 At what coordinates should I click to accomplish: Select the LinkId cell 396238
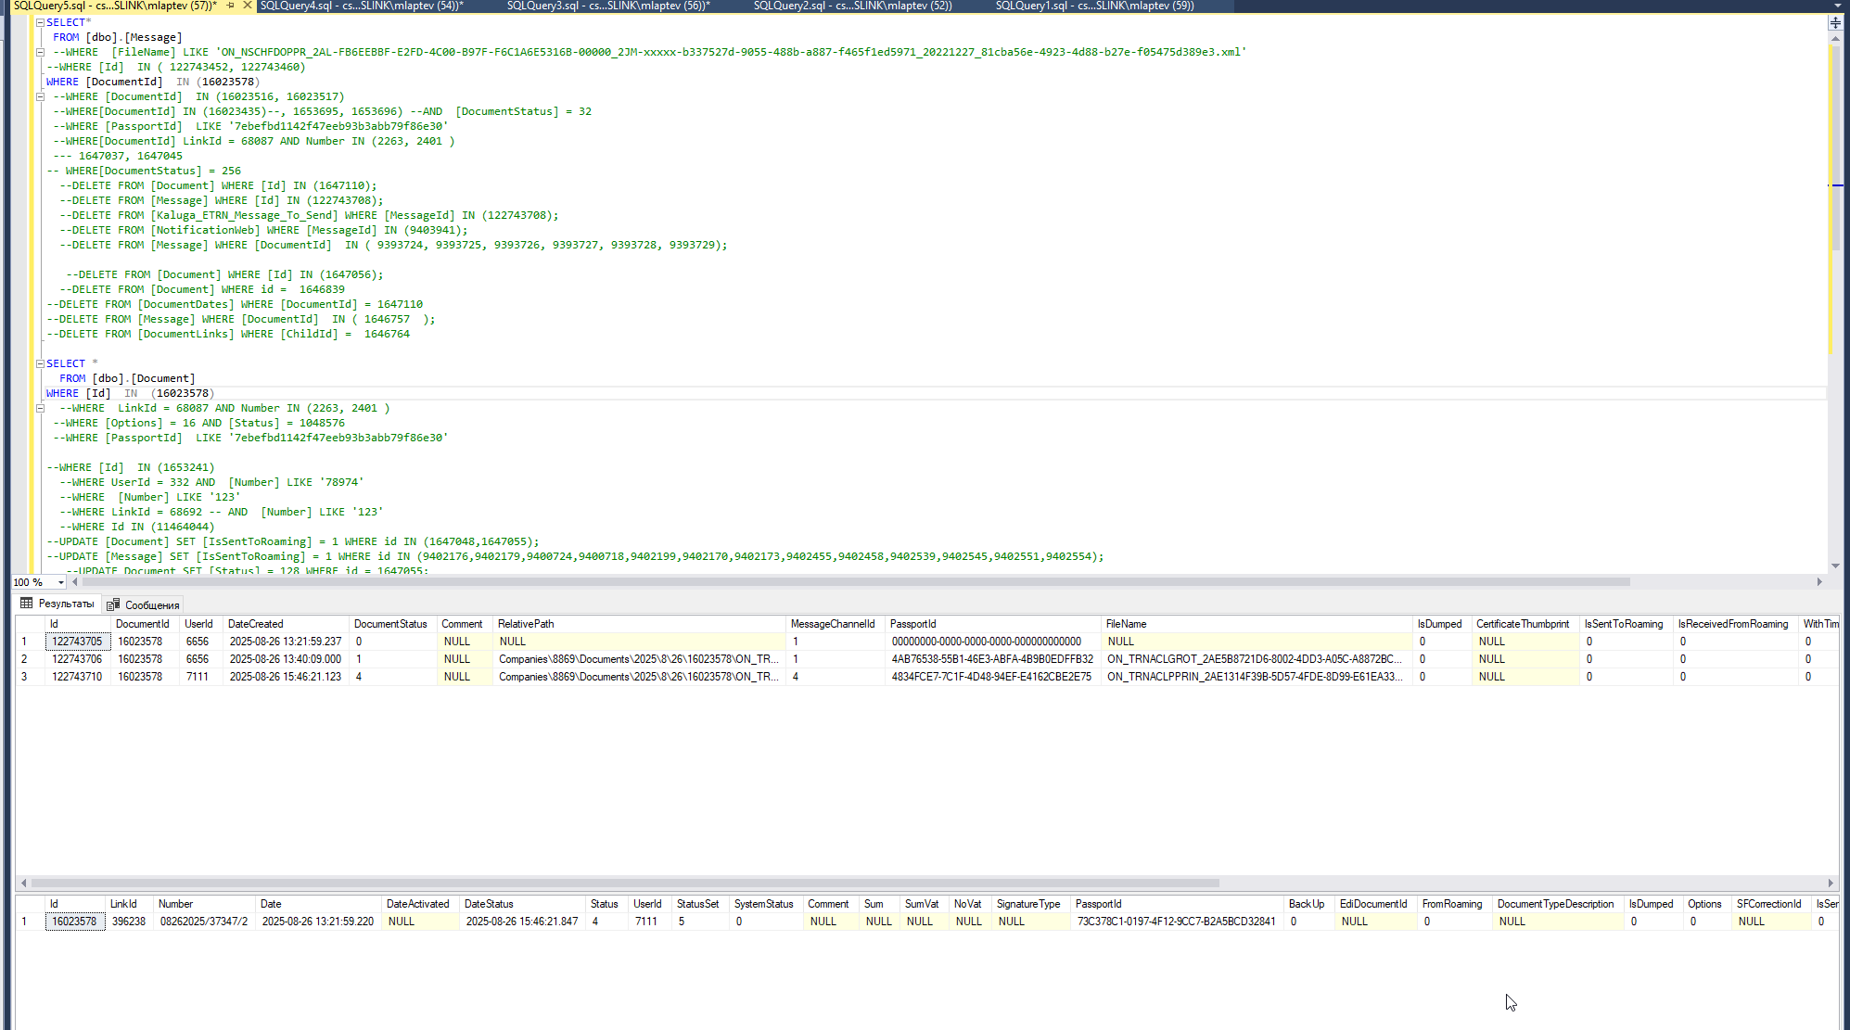pos(129,922)
